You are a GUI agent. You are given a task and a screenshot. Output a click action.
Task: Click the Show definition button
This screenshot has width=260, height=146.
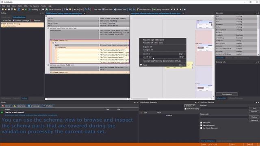point(227,94)
